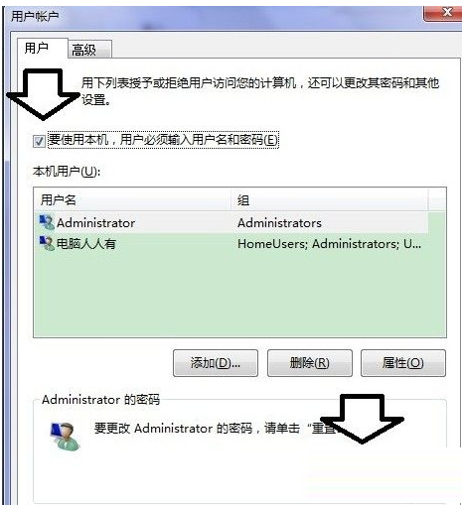This screenshot has width=462, height=506.
Task: Click the large user icon in the password section
Action: [65, 437]
